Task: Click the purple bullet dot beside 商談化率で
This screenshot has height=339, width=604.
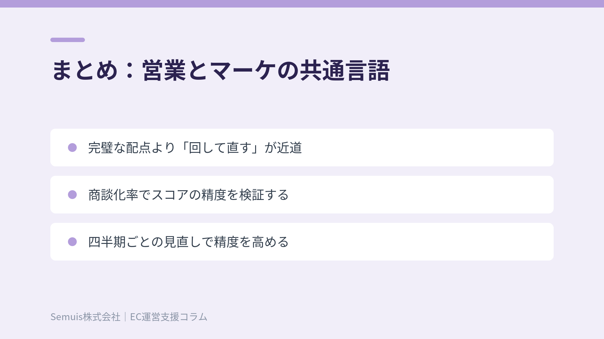Action: click(x=72, y=195)
